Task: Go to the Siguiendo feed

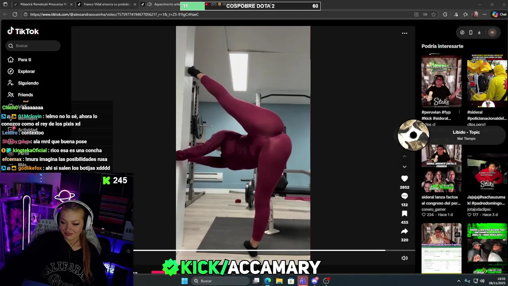Action: (23, 83)
